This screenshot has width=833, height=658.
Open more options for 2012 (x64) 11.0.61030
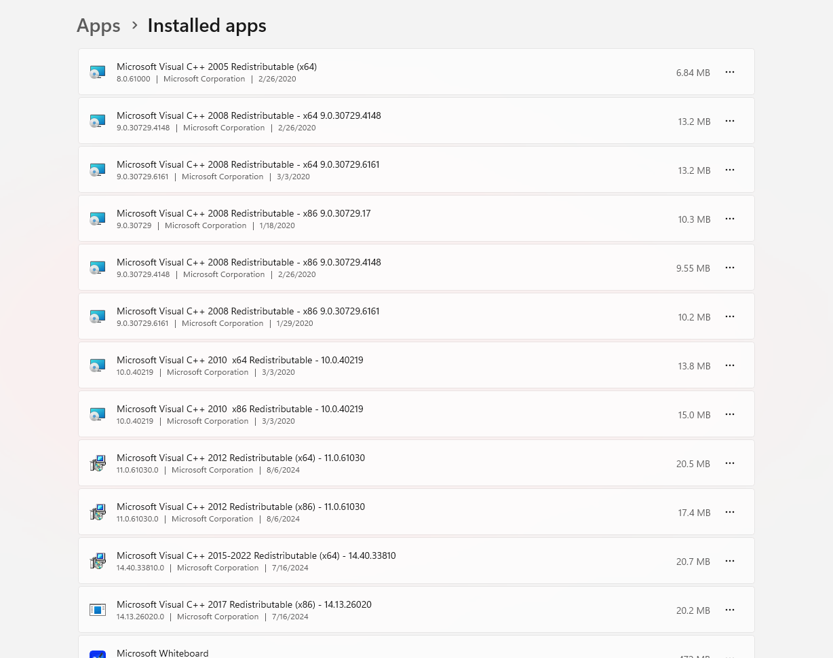tap(730, 463)
